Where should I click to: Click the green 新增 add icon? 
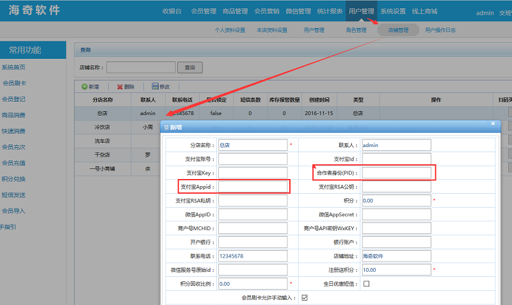click(84, 86)
